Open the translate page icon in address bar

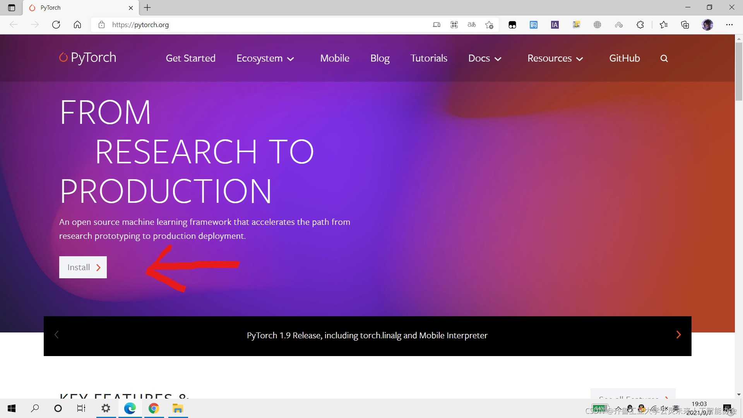coord(471,25)
